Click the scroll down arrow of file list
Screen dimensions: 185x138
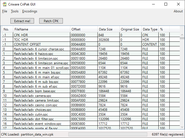click(182, 127)
